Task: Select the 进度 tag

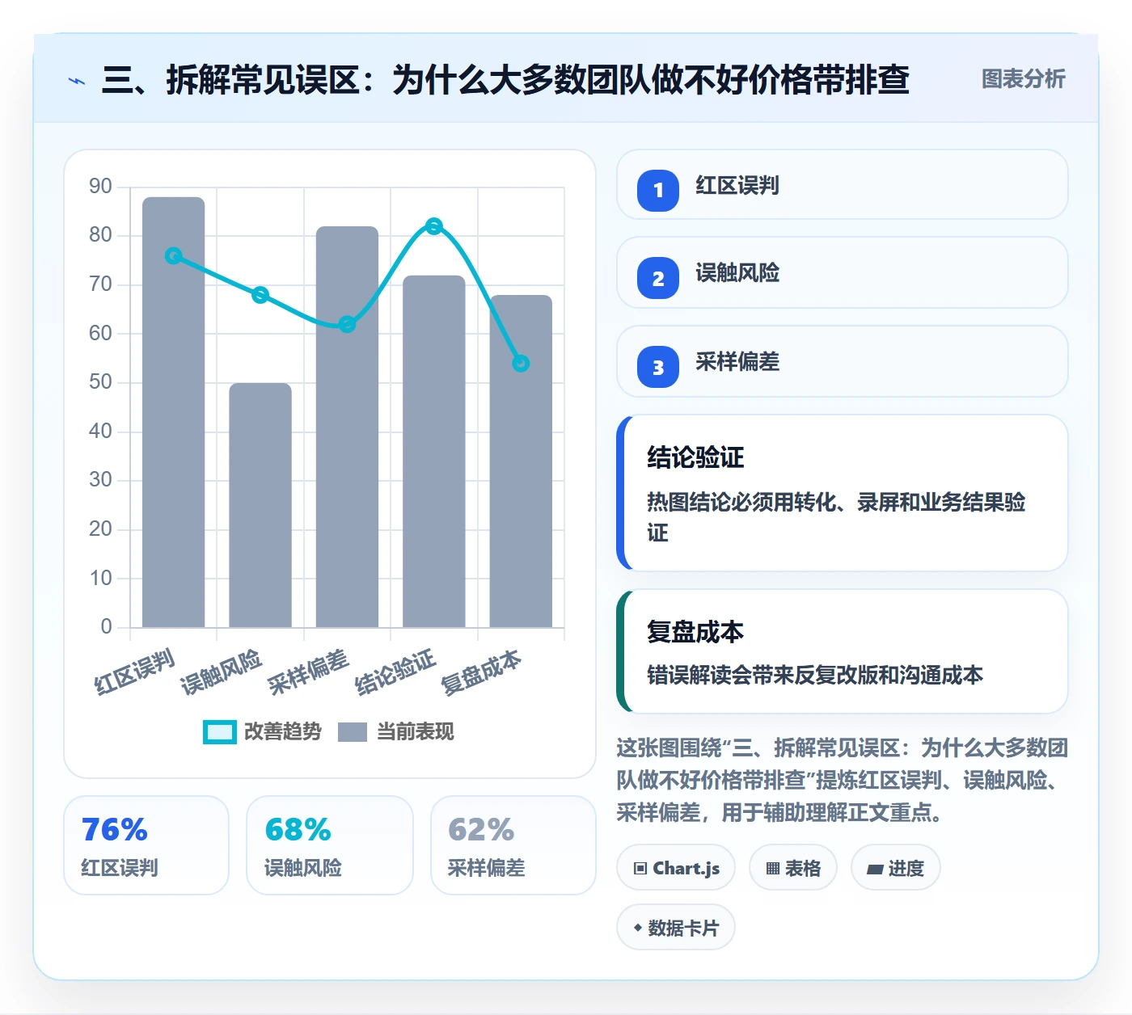Action: [896, 868]
